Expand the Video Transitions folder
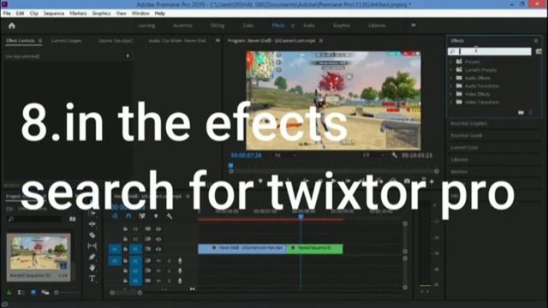The image size is (548, 308). point(451,102)
